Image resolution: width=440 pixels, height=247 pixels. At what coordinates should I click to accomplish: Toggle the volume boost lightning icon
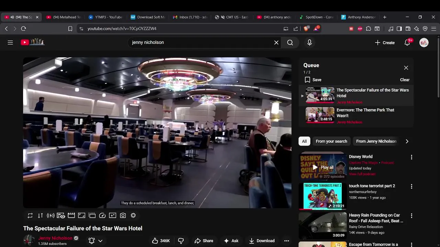[x=51, y=215]
